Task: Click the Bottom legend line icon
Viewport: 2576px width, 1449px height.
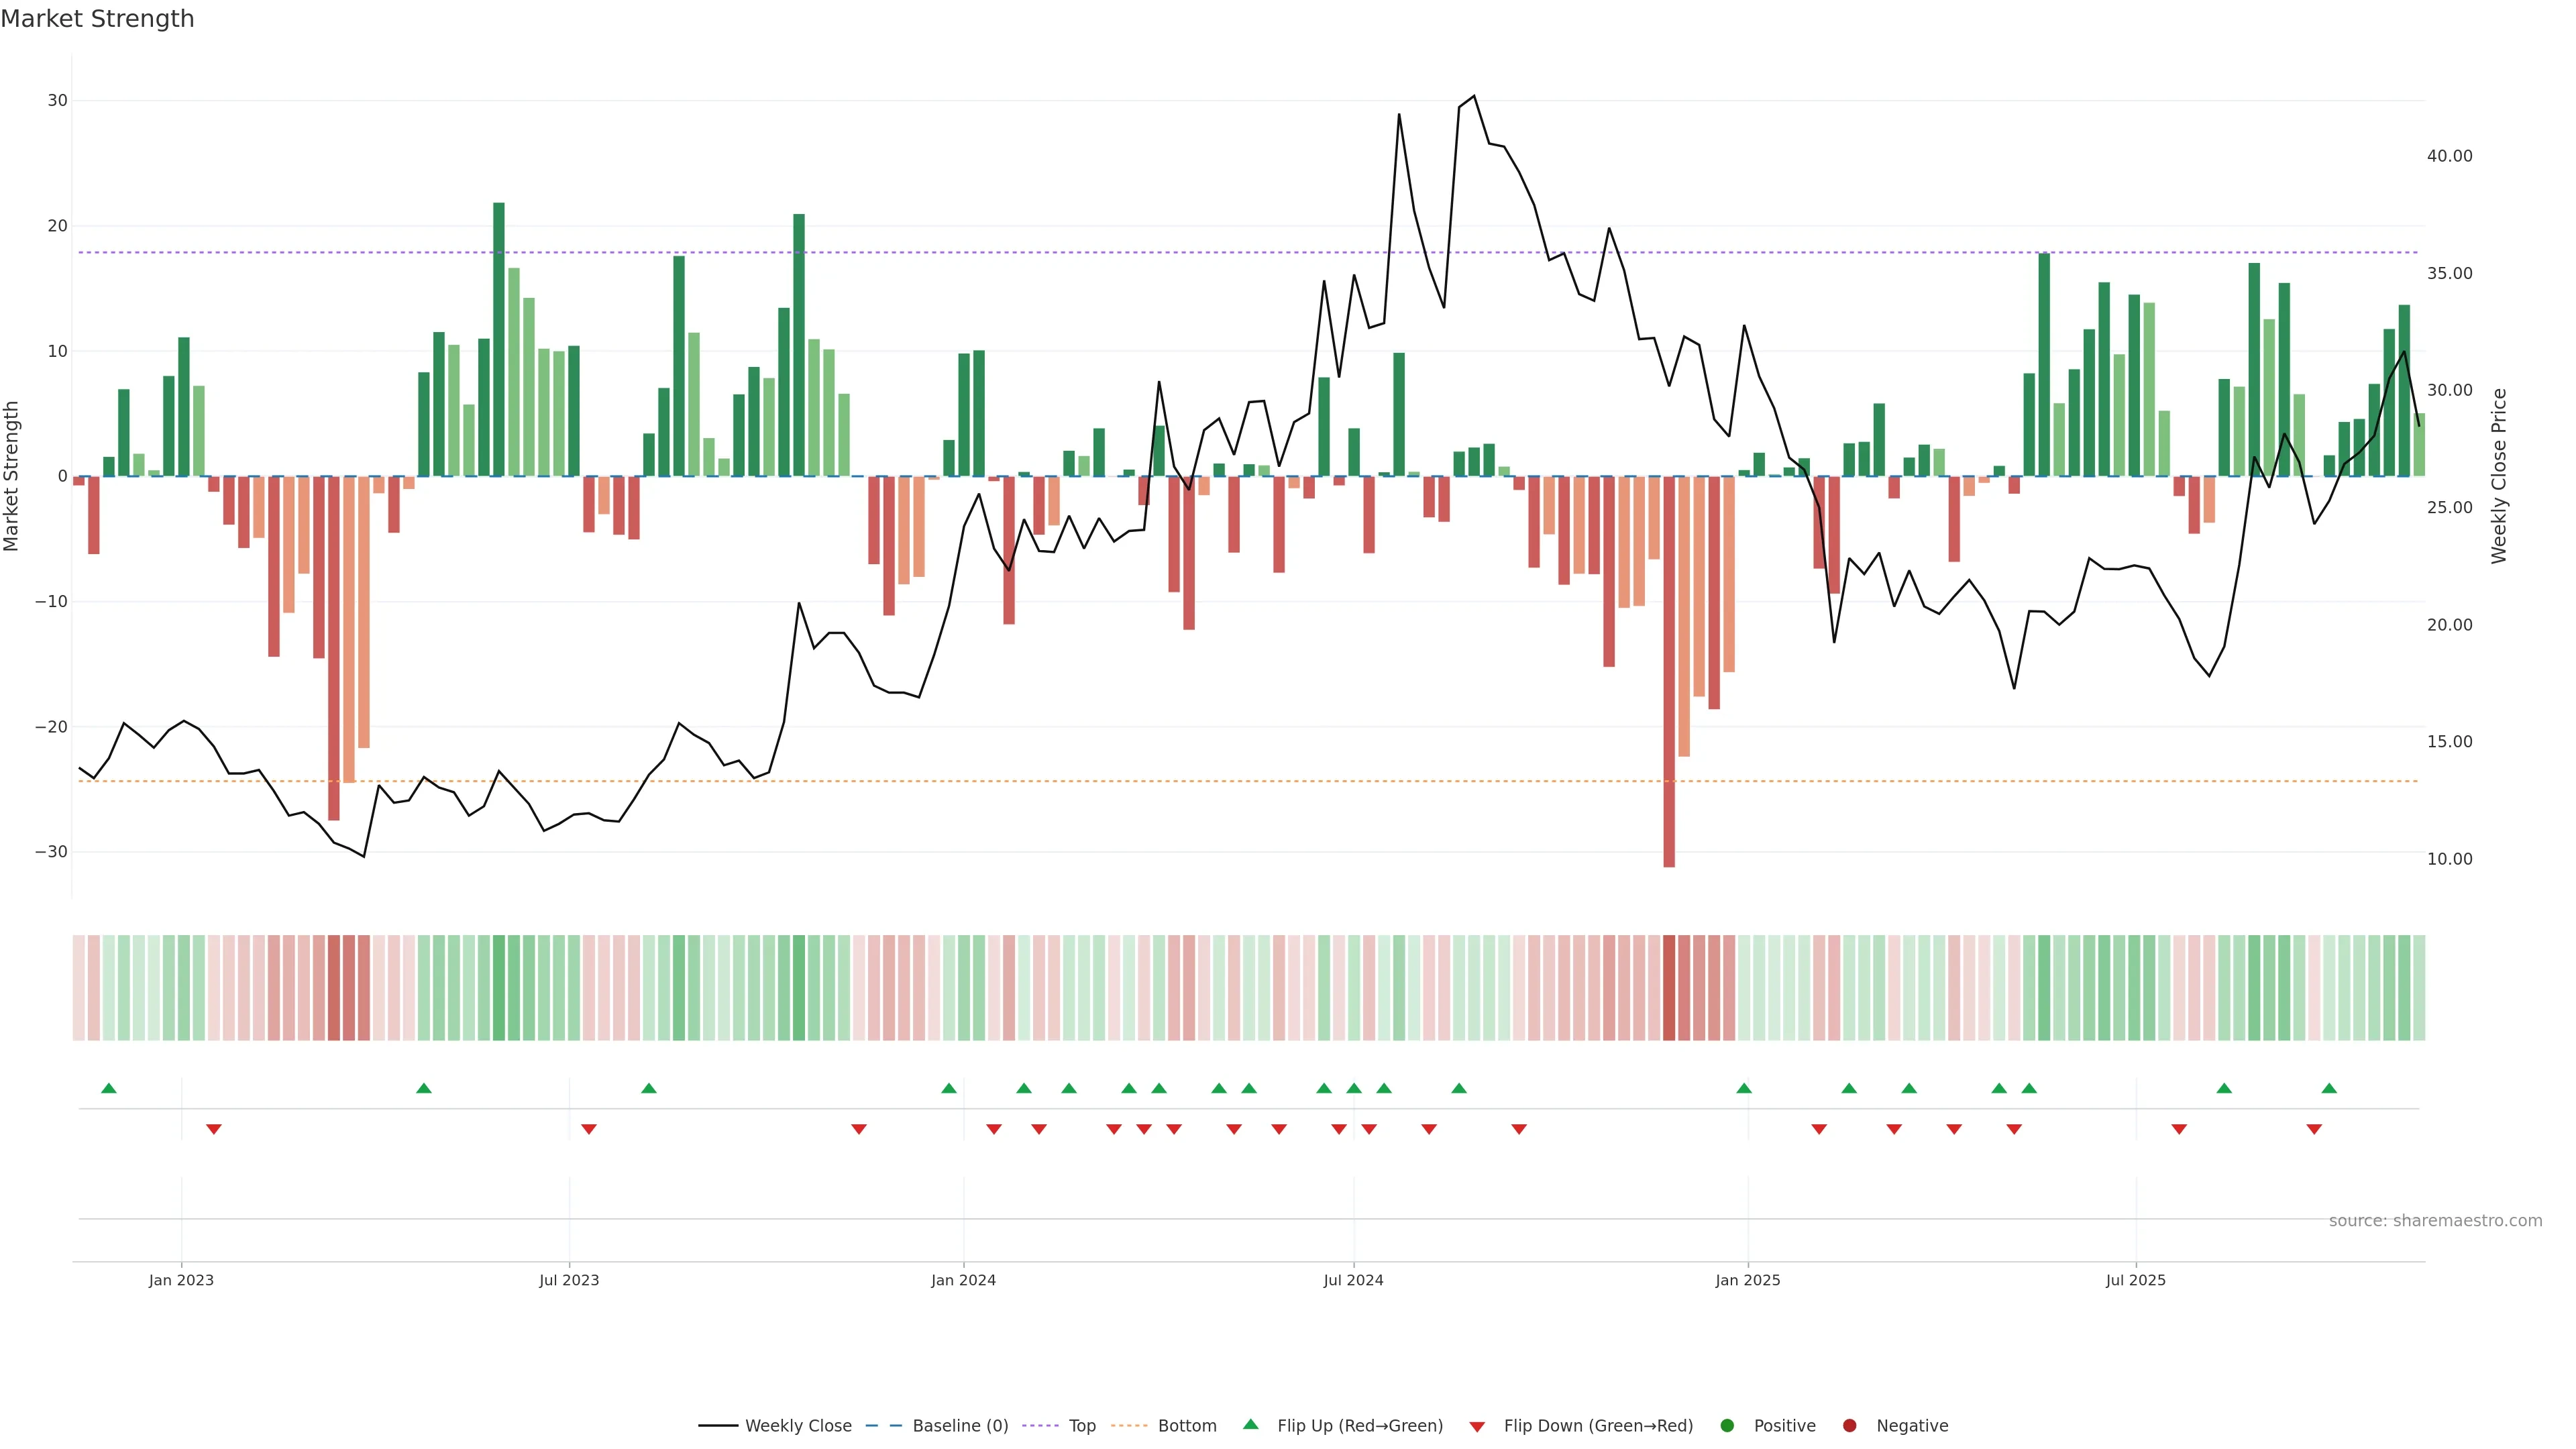Action: click(x=1129, y=1425)
